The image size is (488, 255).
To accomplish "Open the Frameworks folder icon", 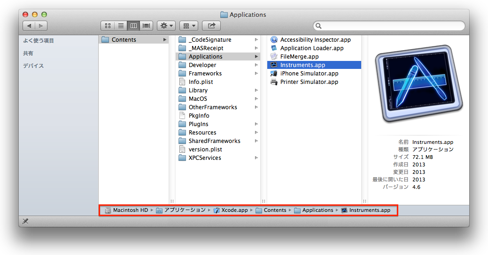I will [x=182, y=73].
